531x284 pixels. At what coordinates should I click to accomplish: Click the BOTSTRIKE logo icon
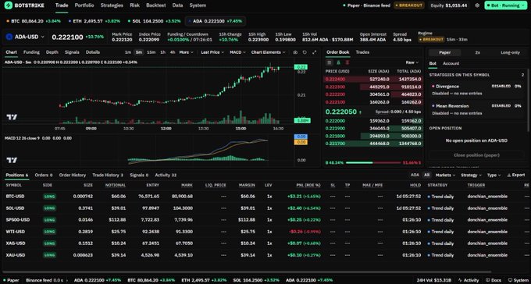coord(9,5)
